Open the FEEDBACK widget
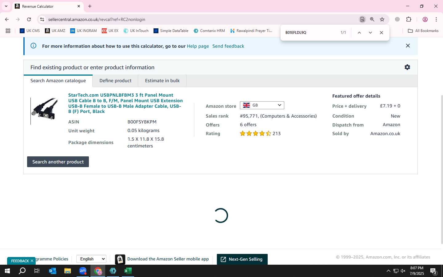This screenshot has width=443, height=277. [x=20, y=261]
